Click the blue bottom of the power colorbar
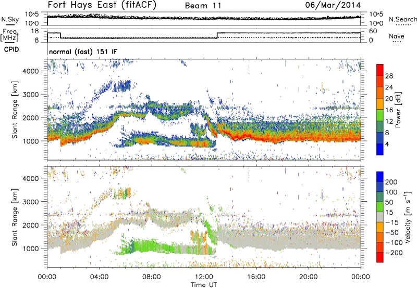 pos(380,150)
